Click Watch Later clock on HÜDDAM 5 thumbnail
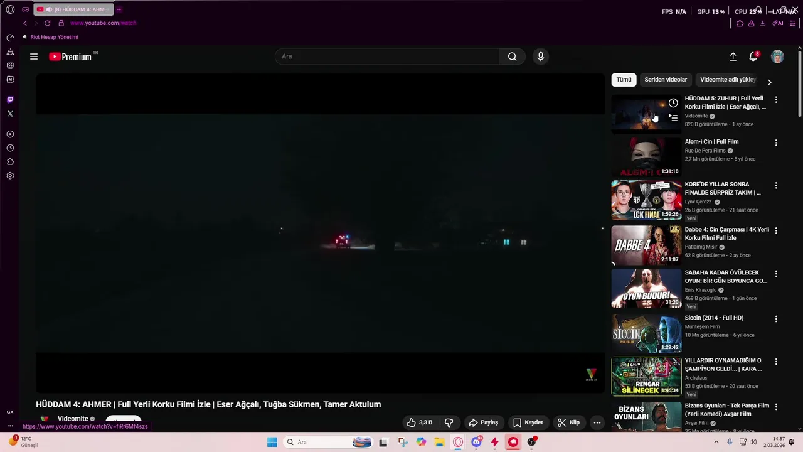This screenshot has height=452, width=803. [673, 103]
